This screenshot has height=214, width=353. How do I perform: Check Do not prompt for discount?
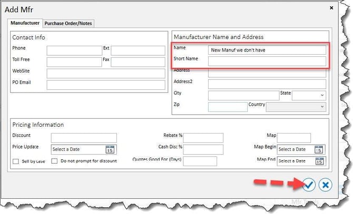click(x=54, y=161)
